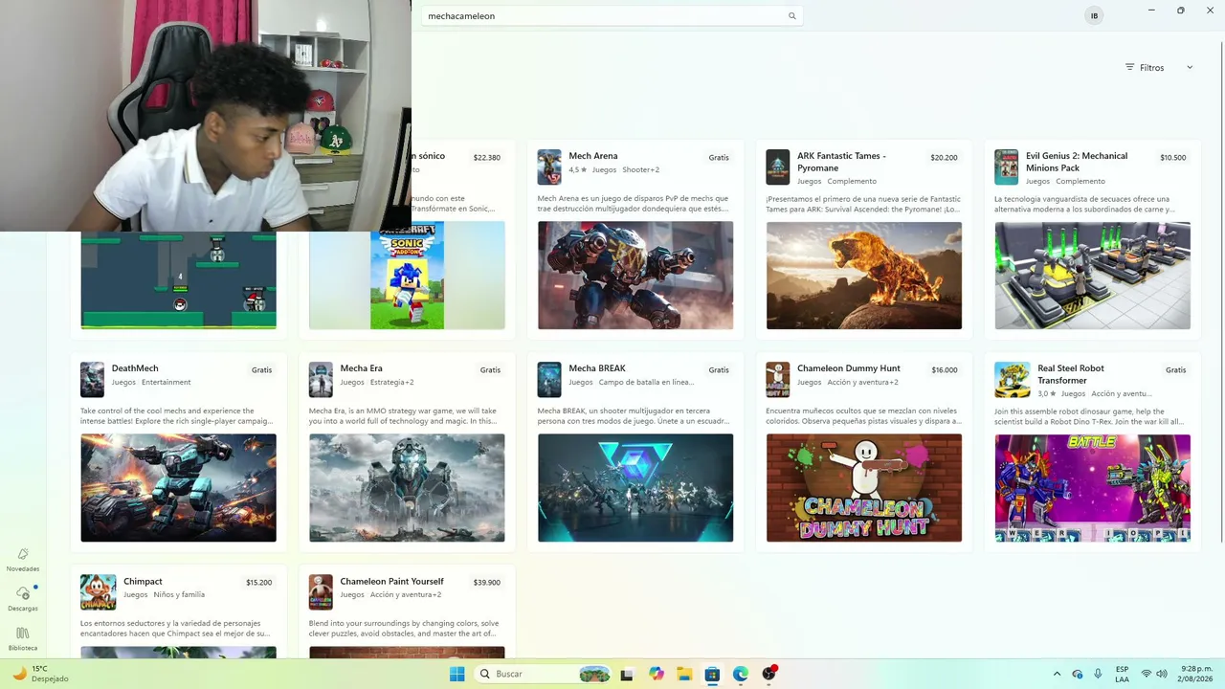Click the Chameleon Paint Yourself app icon
This screenshot has width=1225, height=689.
[x=321, y=591]
